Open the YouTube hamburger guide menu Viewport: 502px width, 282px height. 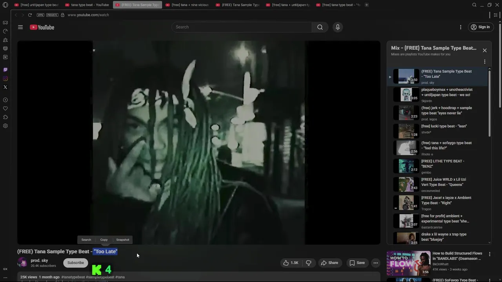coord(20,27)
